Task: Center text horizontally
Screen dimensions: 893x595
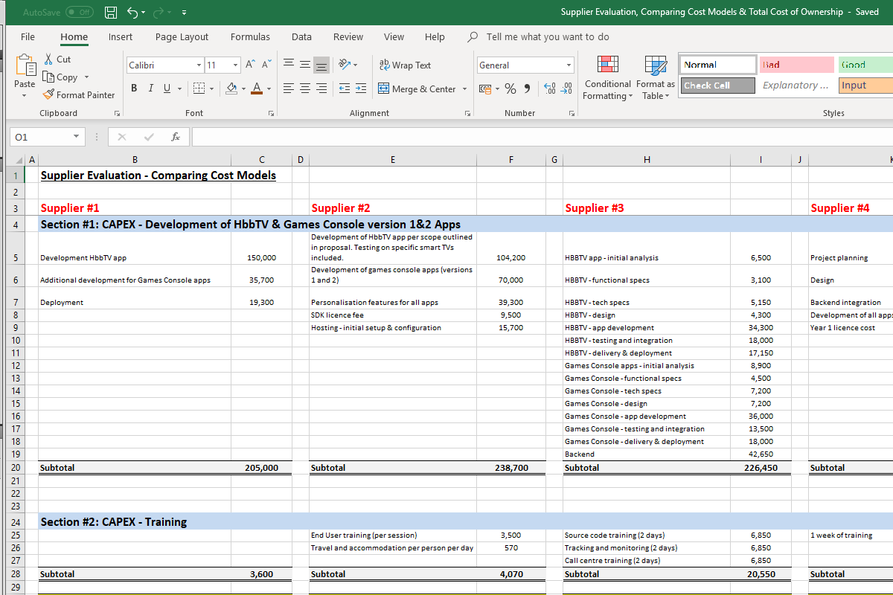Action: pos(305,89)
